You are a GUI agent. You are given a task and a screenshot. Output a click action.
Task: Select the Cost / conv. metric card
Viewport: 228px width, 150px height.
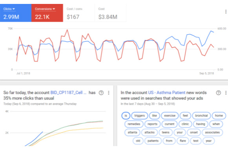[78, 13]
